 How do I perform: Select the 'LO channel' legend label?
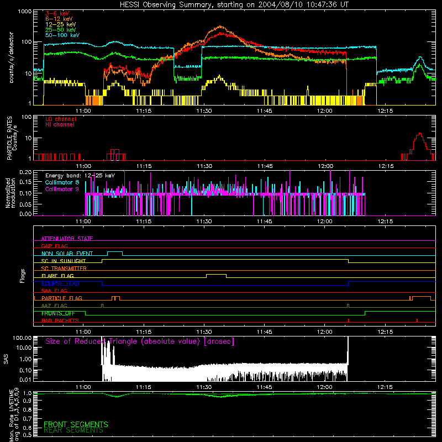pyautogui.click(x=61, y=119)
